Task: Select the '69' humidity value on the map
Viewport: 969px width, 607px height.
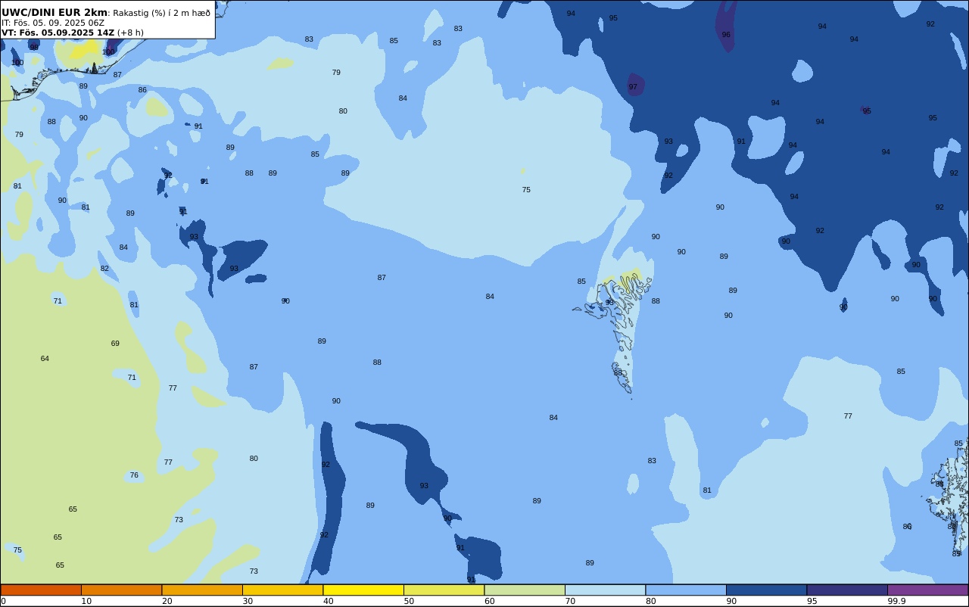Action: (x=115, y=344)
